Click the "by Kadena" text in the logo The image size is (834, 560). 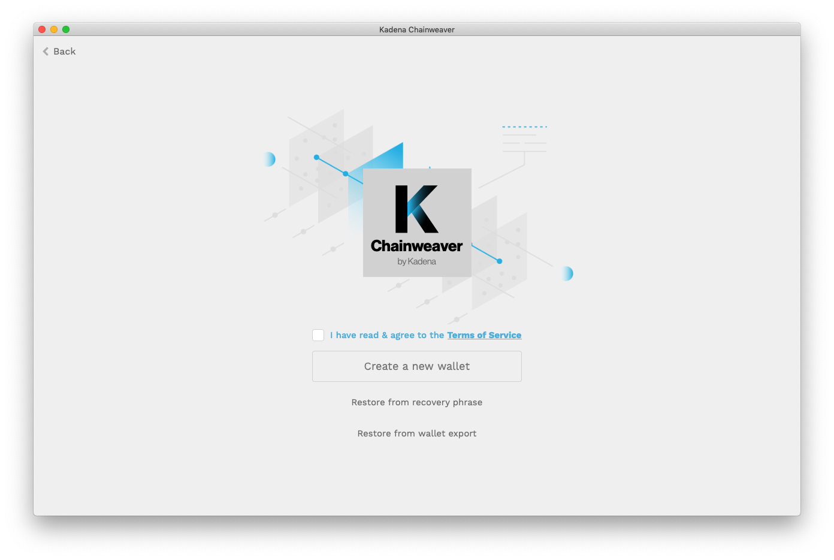tap(417, 261)
